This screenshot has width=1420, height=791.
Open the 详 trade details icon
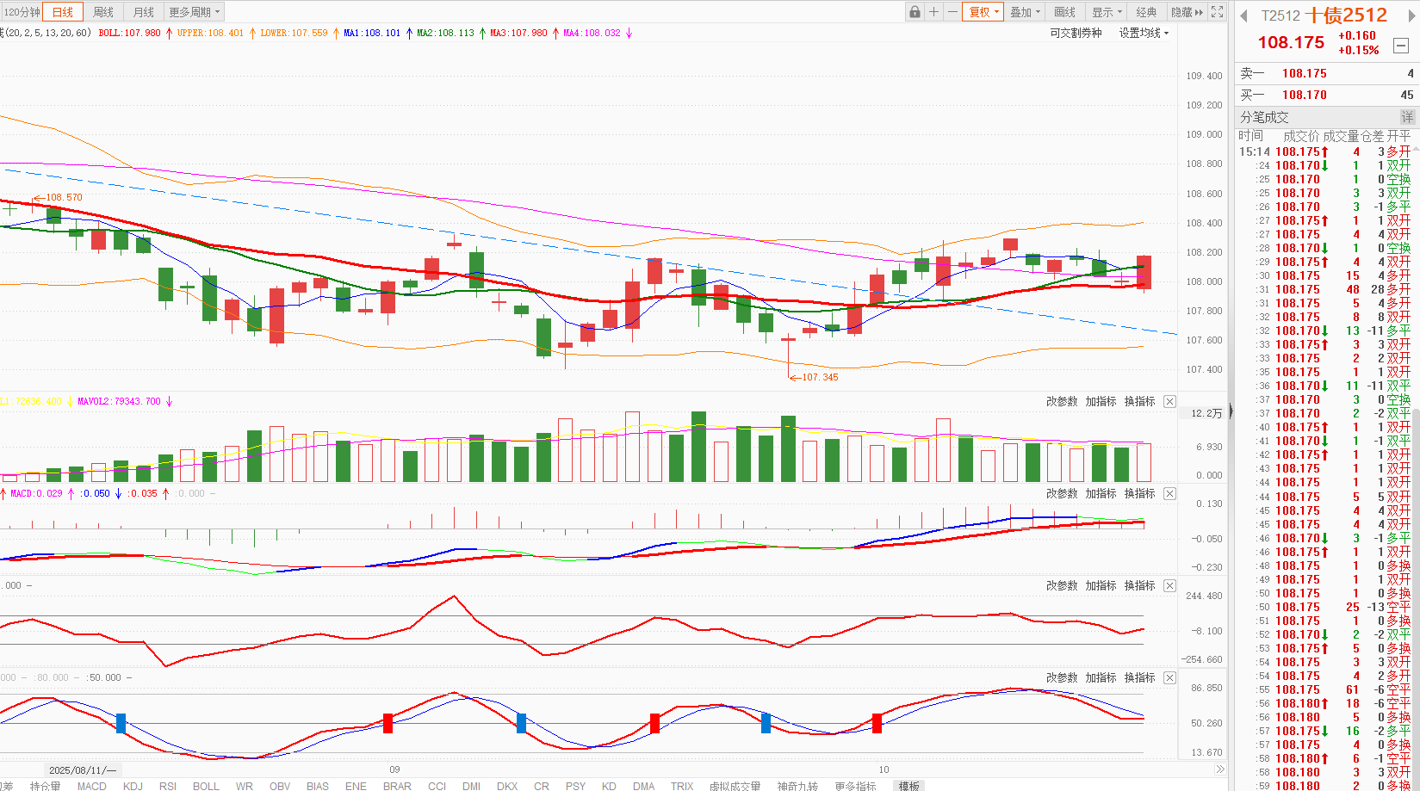(1407, 117)
